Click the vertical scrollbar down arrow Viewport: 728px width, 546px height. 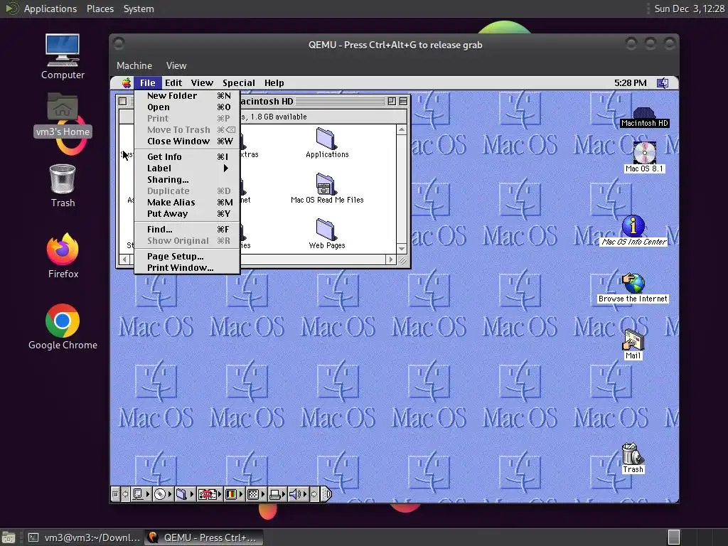point(402,249)
